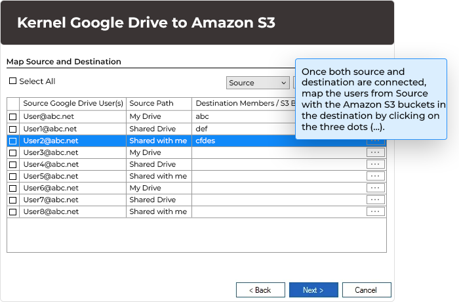Open three dots button for User8@abc.net

click(x=375, y=211)
